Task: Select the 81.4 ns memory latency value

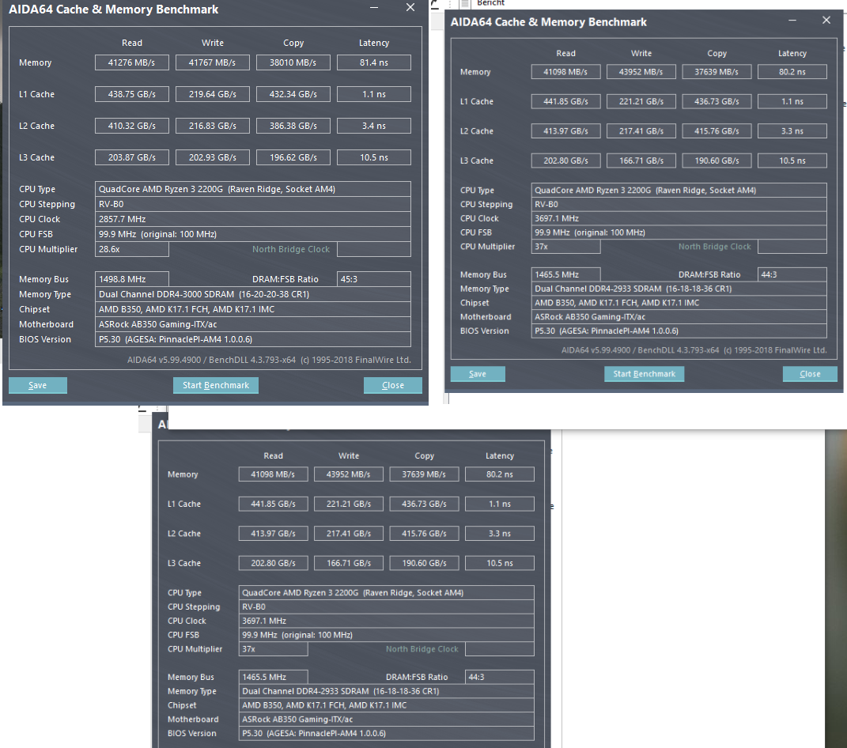Action: 374,62
